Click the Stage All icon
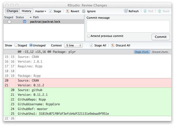Image resolution: width=175 pixels, height=126 pixels. pyautogui.click(x=91, y=45)
